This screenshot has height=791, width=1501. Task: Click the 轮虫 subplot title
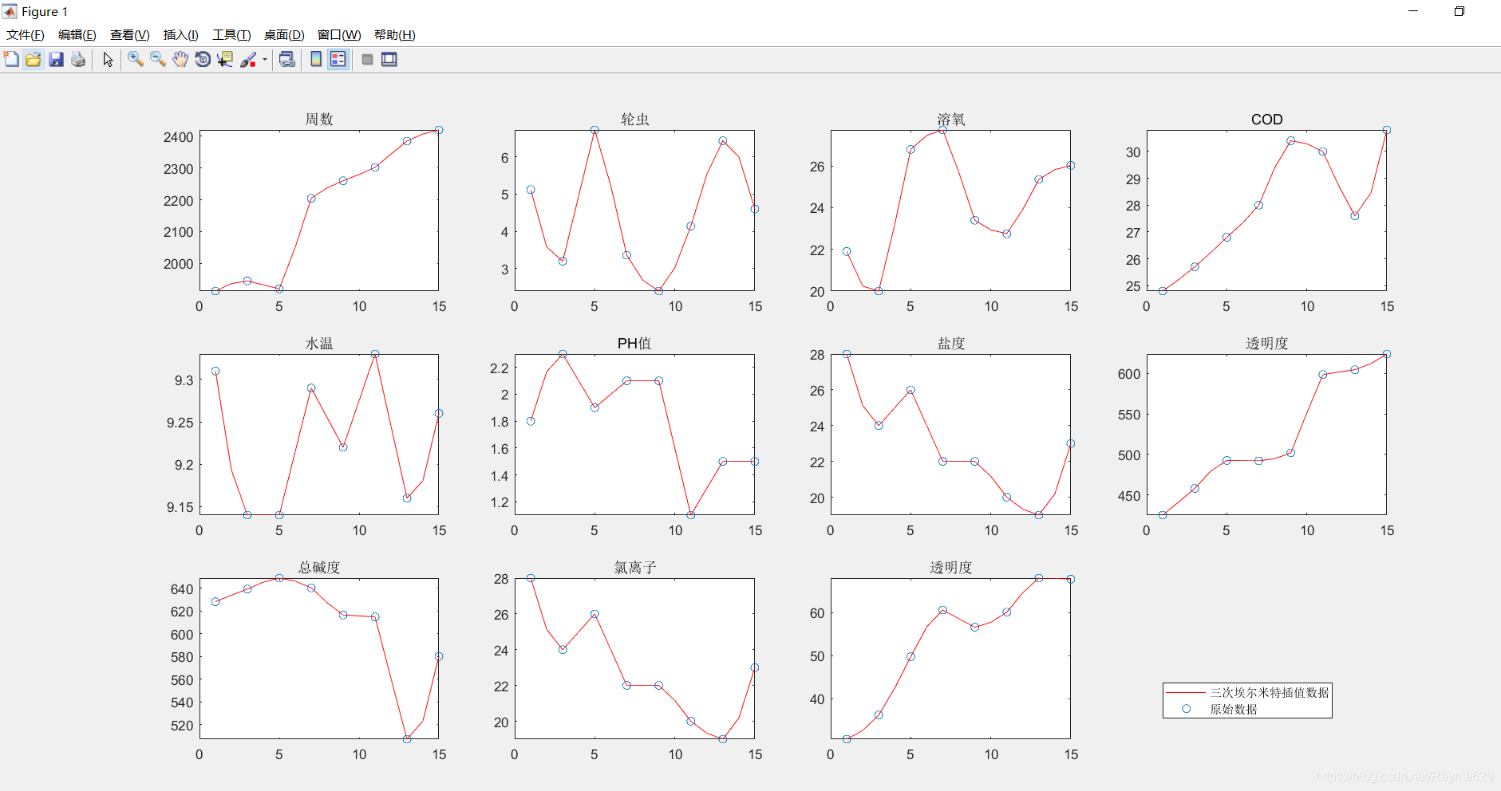coord(635,120)
